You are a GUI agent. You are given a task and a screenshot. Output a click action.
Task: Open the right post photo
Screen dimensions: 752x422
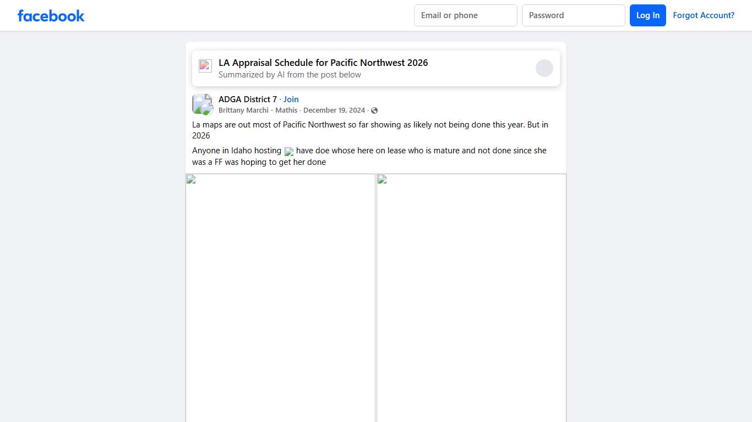pyautogui.click(x=471, y=298)
